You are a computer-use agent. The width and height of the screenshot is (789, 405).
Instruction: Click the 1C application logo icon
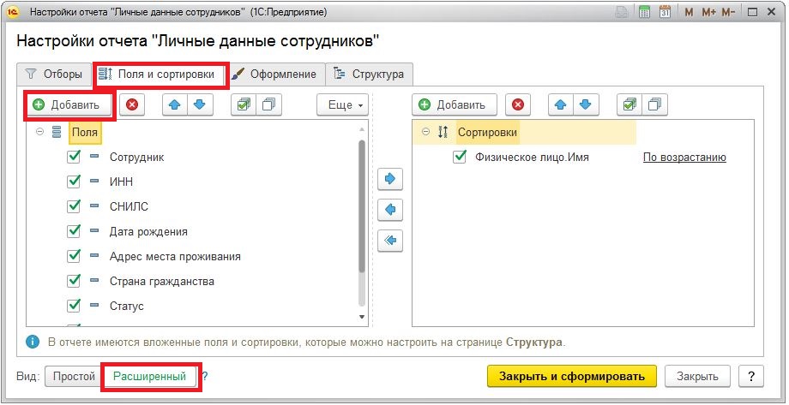(x=12, y=12)
